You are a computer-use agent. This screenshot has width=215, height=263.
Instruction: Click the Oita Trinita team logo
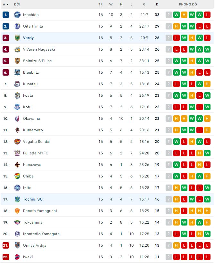[x=17, y=26]
